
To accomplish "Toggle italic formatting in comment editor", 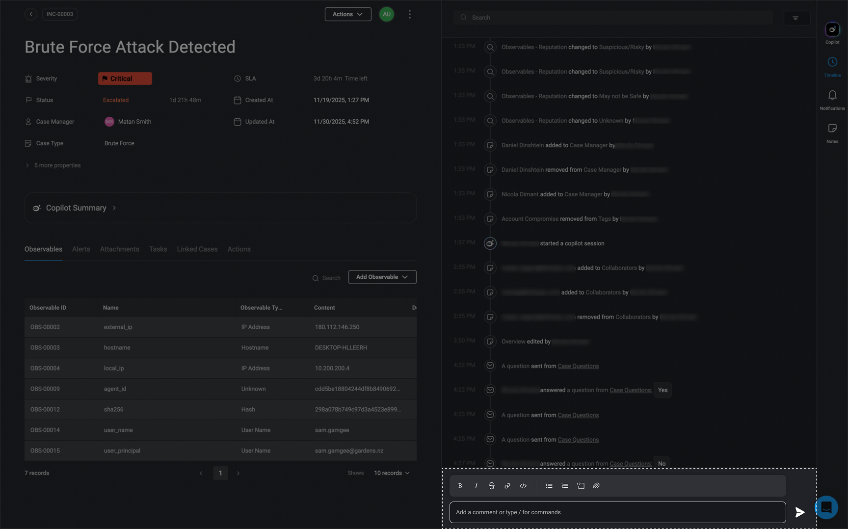I will [476, 486].
